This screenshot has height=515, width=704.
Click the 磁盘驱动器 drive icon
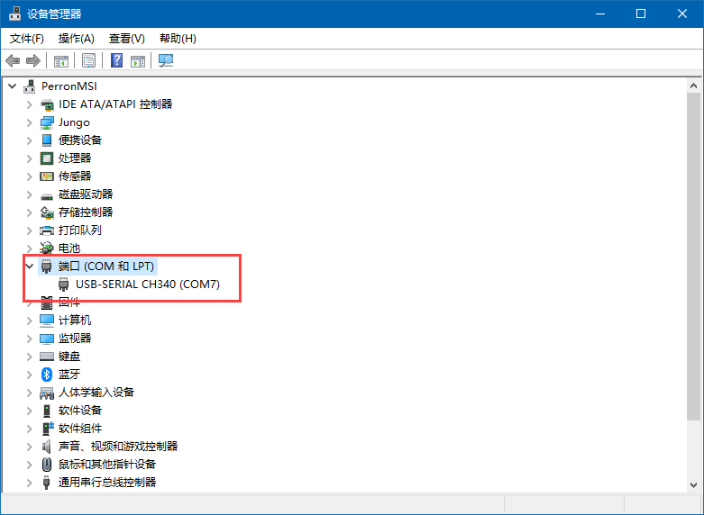47,196
